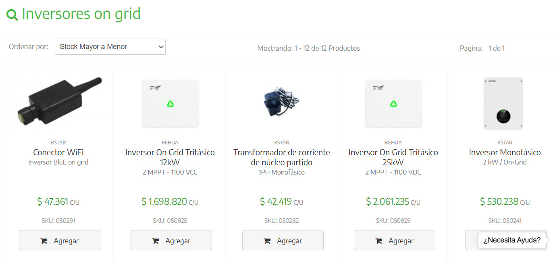Click the ¿Necesita Ayuda? help bubble
The height and width of the screenshot is (261, 557).
(x=512, y=240)
